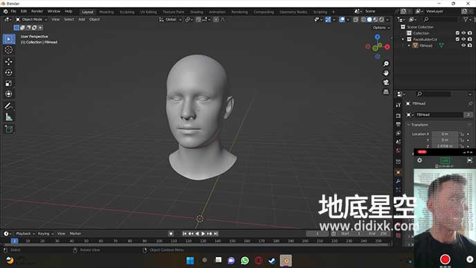Screen dimensions: 476x268
Task: Click blue Z axis gizmo ball
Action: click(377, 37)
